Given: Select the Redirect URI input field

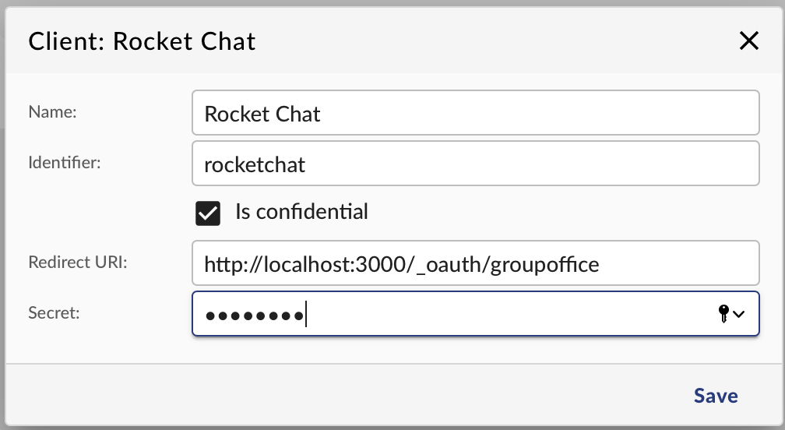Looking at the screenshot, I should point(476,263).
